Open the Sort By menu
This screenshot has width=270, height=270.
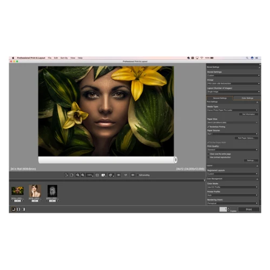64,58
